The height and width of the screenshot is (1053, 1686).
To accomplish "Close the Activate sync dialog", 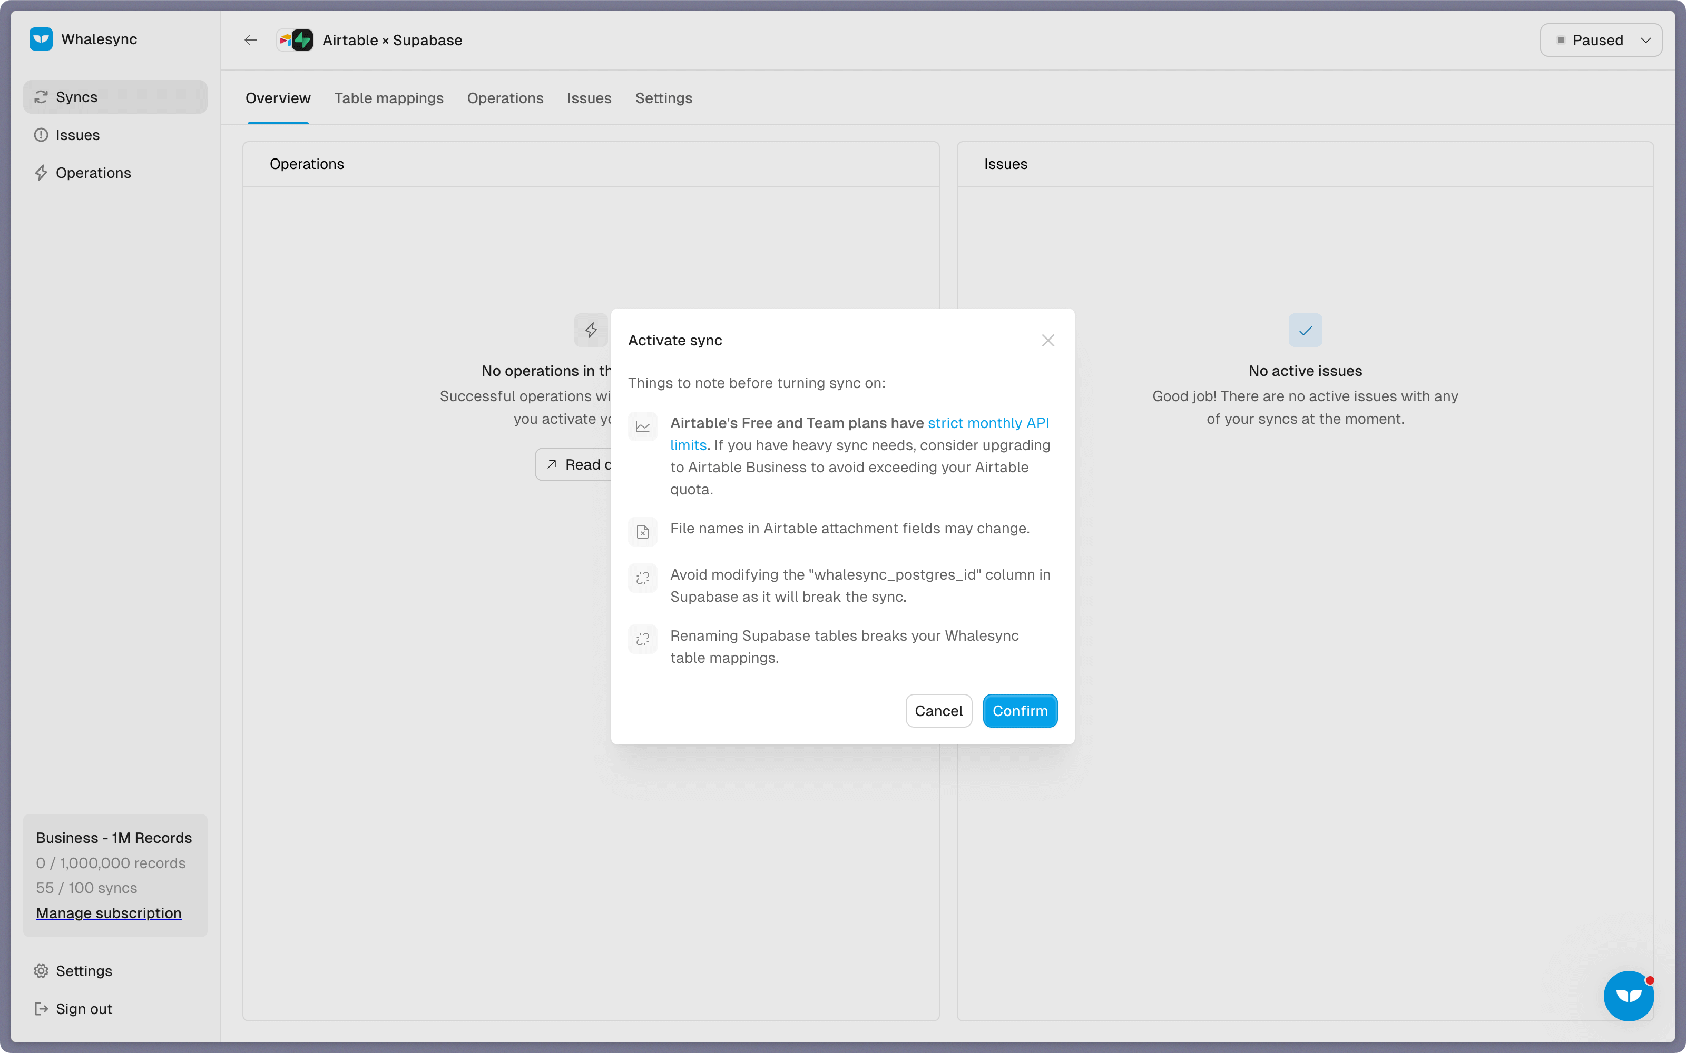I will [x=1048, y=341].
